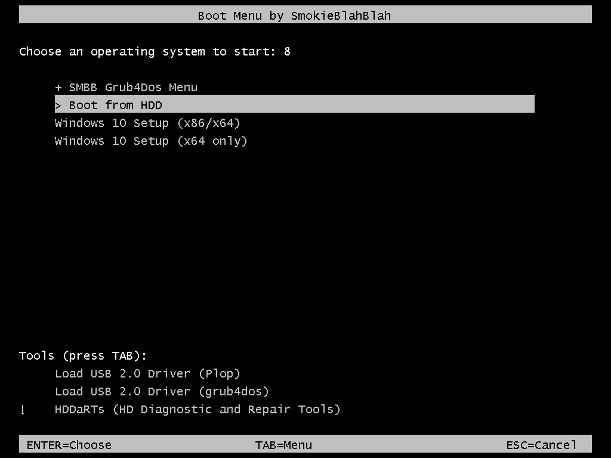611x458 pixels.
Task: Expand the SMBB Grub4Dos Menu plus sign
Action: click(x=58, y=88)
